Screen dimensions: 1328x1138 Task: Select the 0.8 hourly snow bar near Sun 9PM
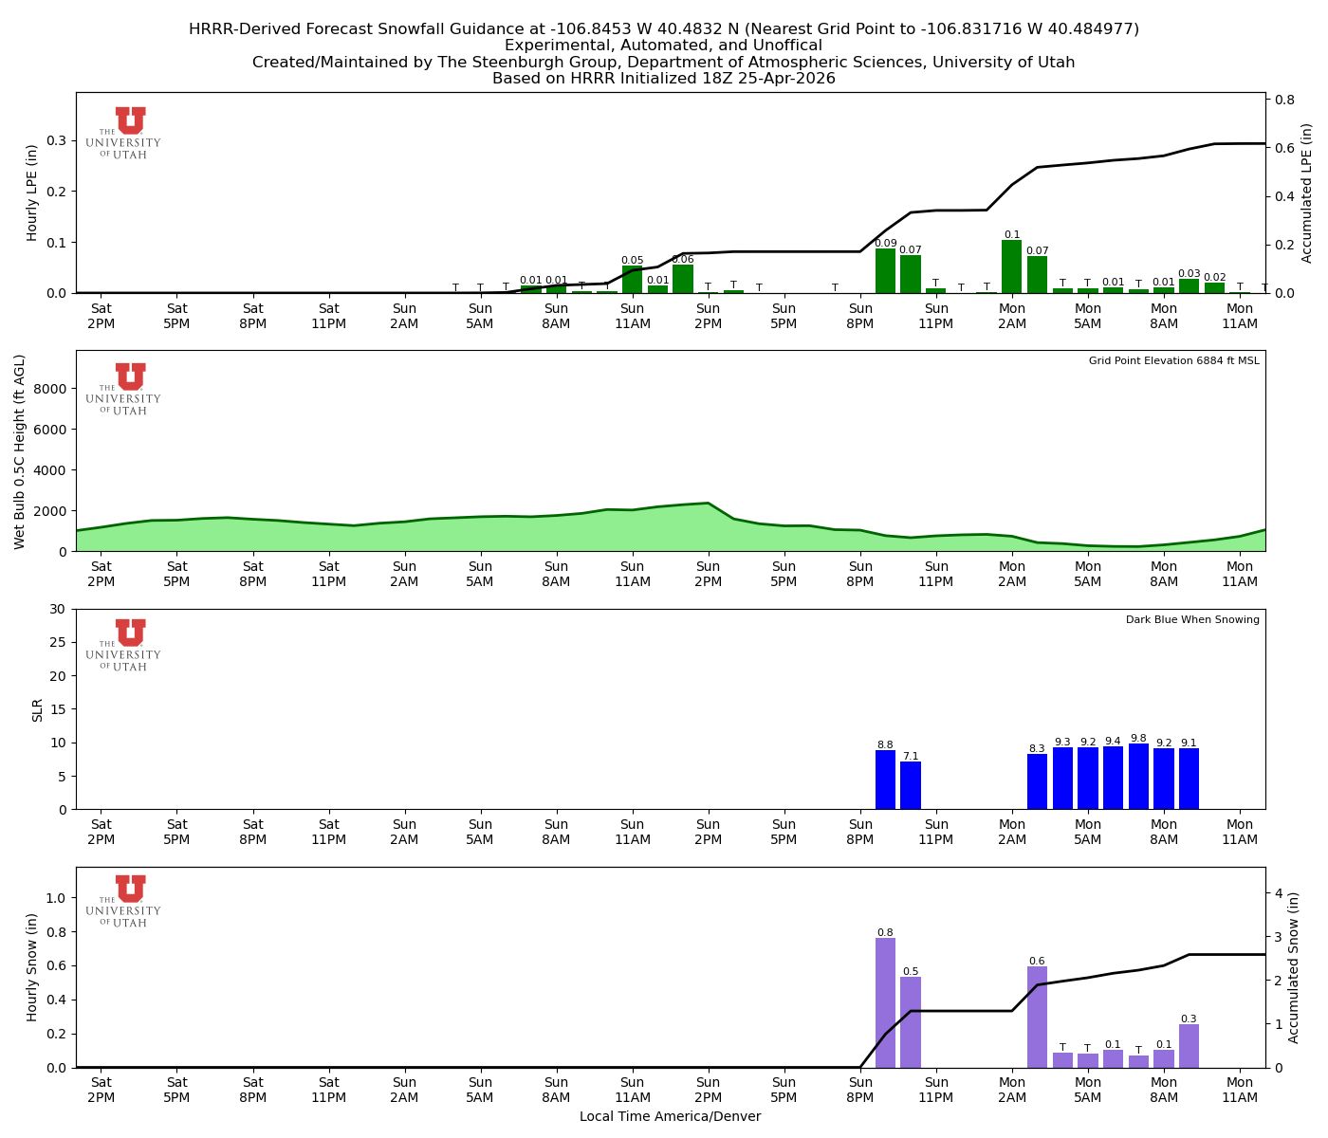885,1000
